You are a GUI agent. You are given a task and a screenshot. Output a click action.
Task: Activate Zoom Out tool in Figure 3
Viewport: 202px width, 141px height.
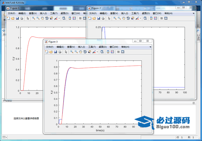pos(76,52)
